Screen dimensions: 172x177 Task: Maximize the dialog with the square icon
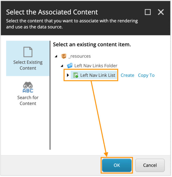[148, 12]
